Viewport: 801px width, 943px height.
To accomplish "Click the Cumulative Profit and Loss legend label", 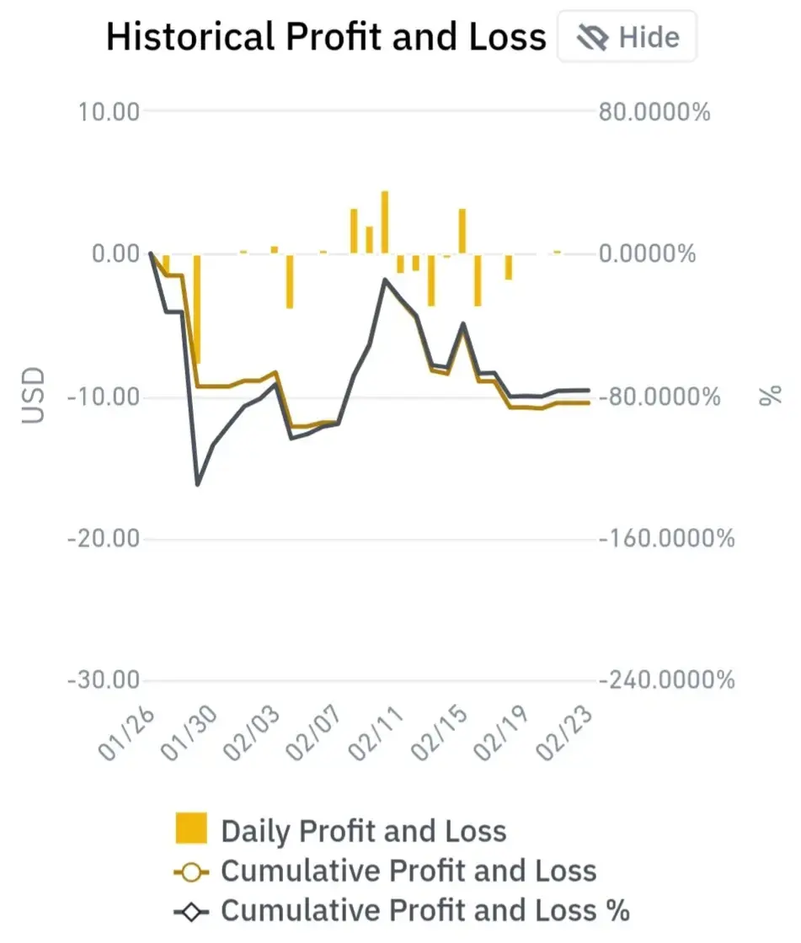I will (409, 871).
